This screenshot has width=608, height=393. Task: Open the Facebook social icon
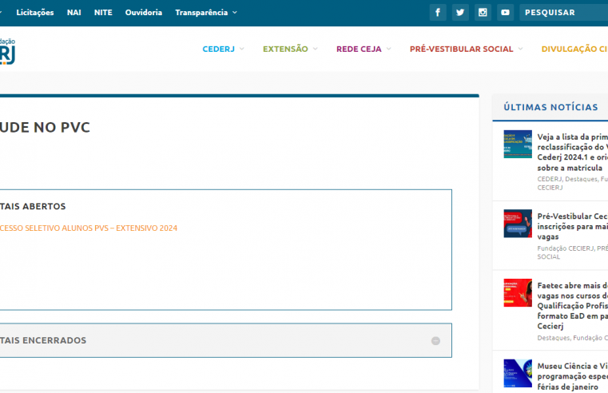tap(438, 13)
